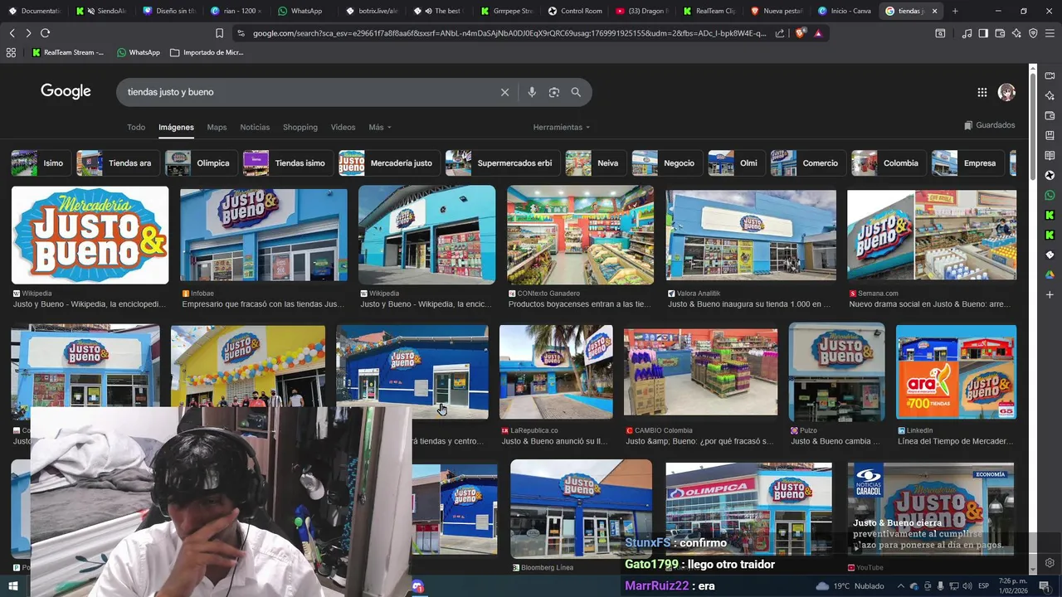Click the address bar URL
The width and height of the screenshot is (1062, 597).
(508, 33)
